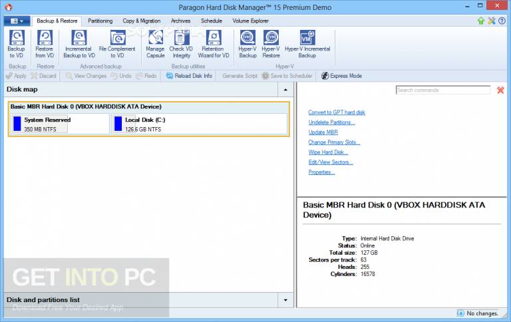
Task: Select the Local Disk (C:) partition
Action: coord(199,124)
